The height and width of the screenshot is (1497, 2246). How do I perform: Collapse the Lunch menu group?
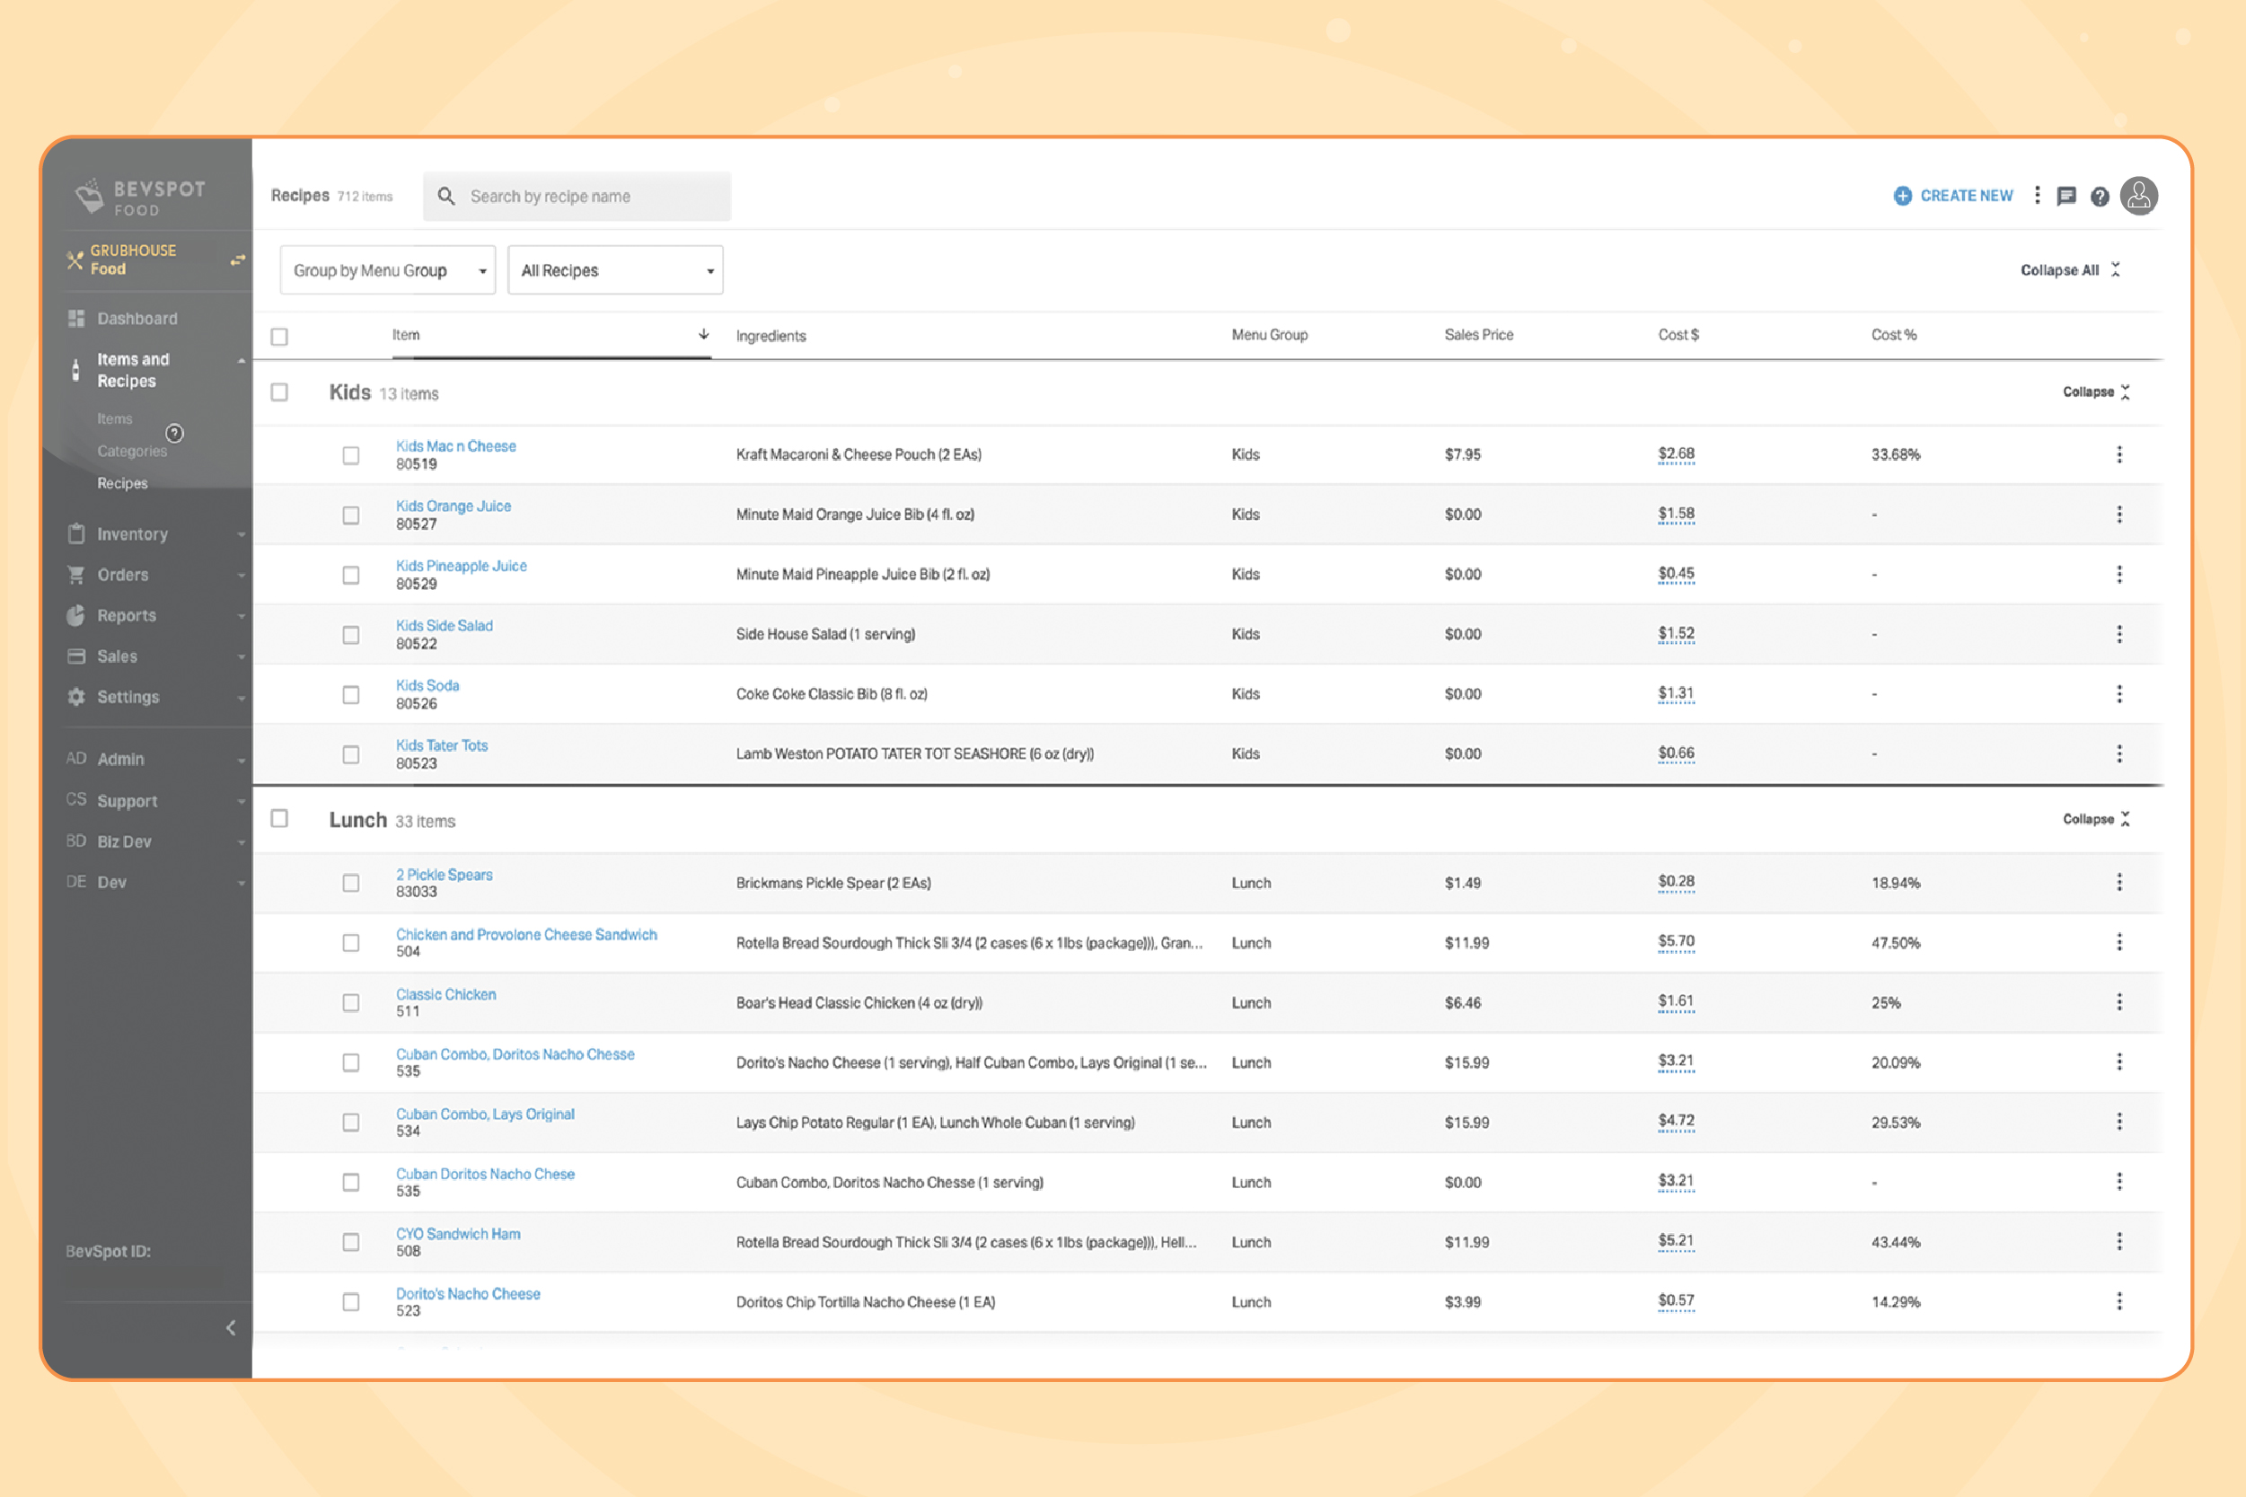pyautogui.click(x=2095, y=819)
